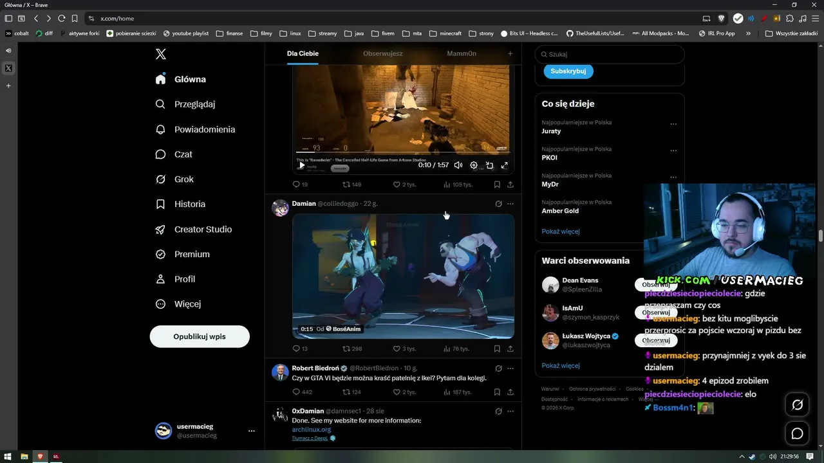
Task: Share the post with 105 tys. views
Action: click(x=510, y=185)
